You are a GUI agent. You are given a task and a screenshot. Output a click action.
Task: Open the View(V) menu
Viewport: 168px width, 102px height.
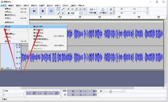coord(26,6)
